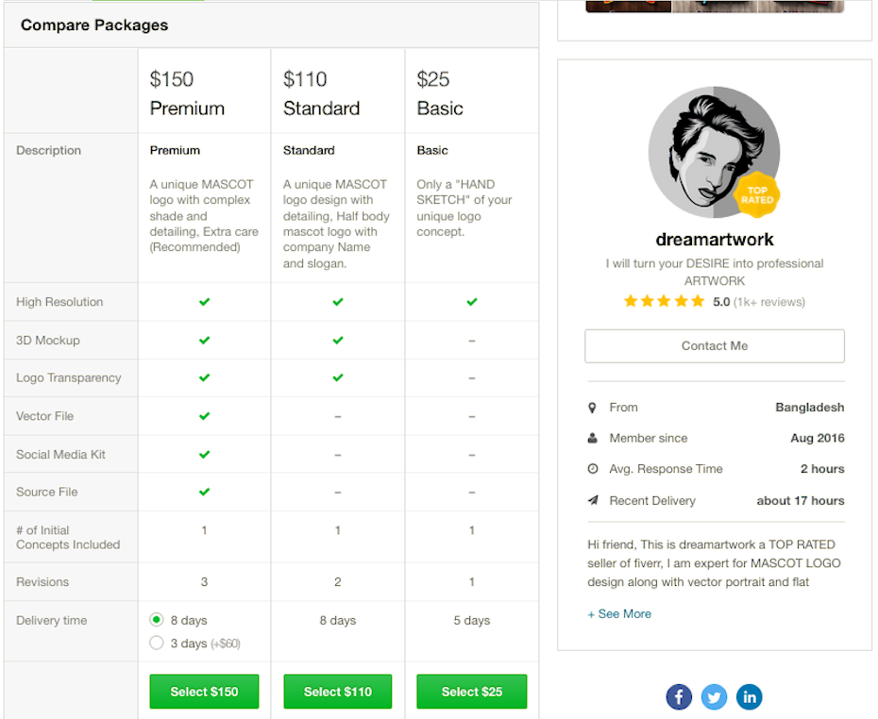Click a star in the 5.0 rating
The width and height of the screenshot is (878, 719).
point(664,302)
